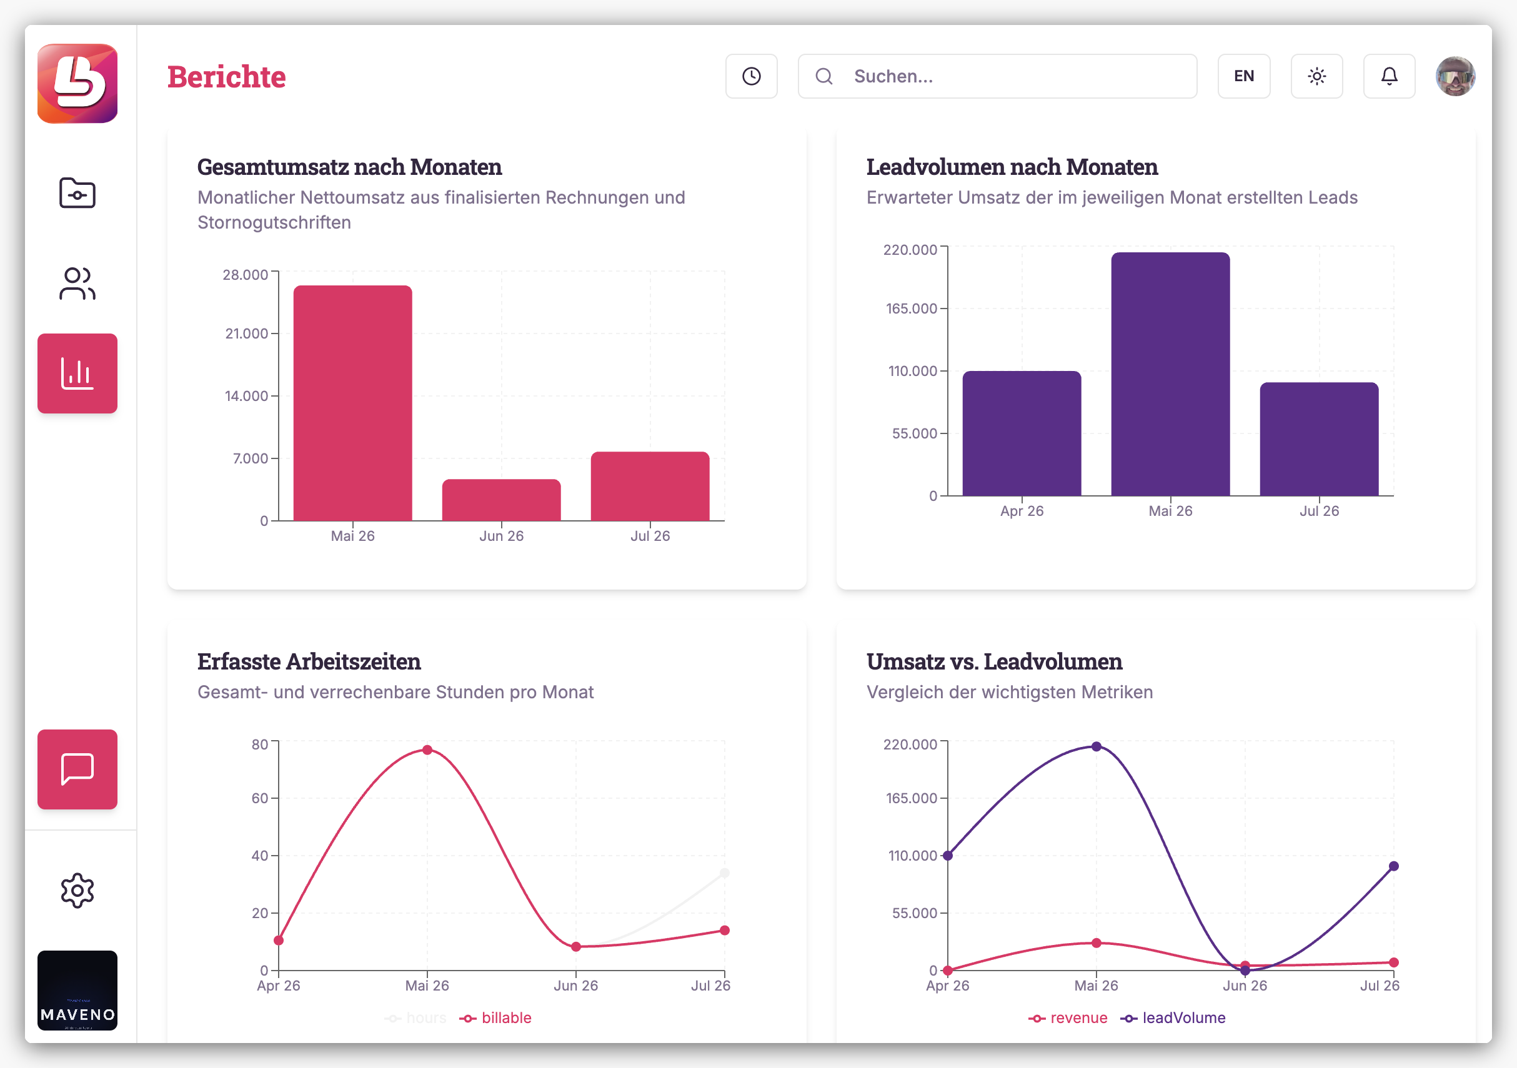Image resolution: width=1517 pixels, height=1068 pixels.
Task: Select the reports bar chart icon
Action: pos(77,373)
